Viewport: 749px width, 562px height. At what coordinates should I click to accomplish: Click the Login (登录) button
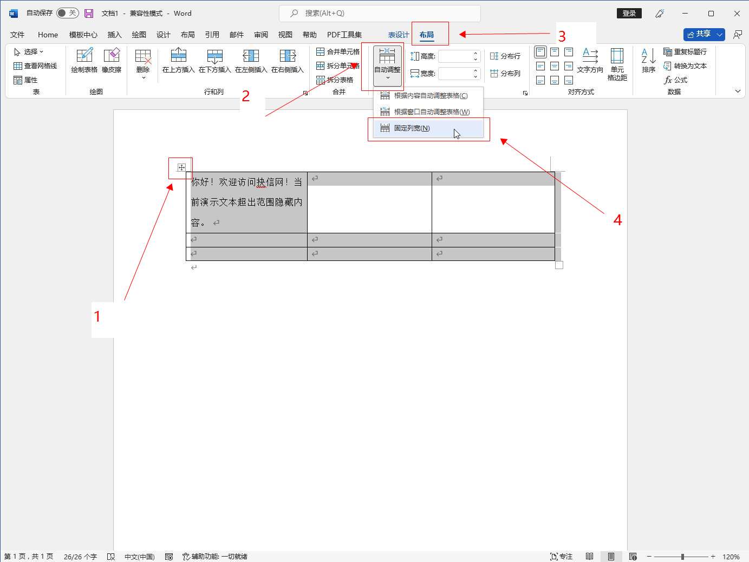click(629, 14)
